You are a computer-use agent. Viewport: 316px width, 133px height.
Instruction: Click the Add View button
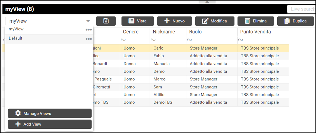coord(50,124)
